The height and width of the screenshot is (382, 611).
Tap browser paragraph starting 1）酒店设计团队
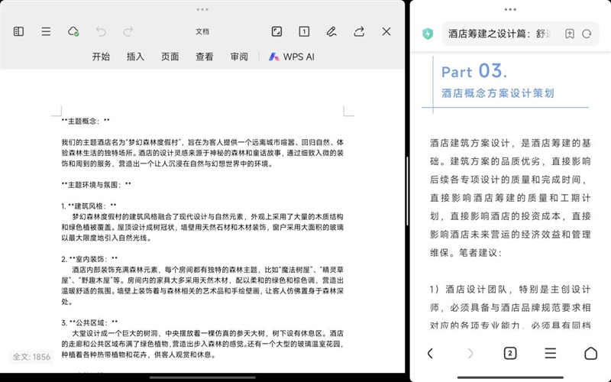[510, 308]
